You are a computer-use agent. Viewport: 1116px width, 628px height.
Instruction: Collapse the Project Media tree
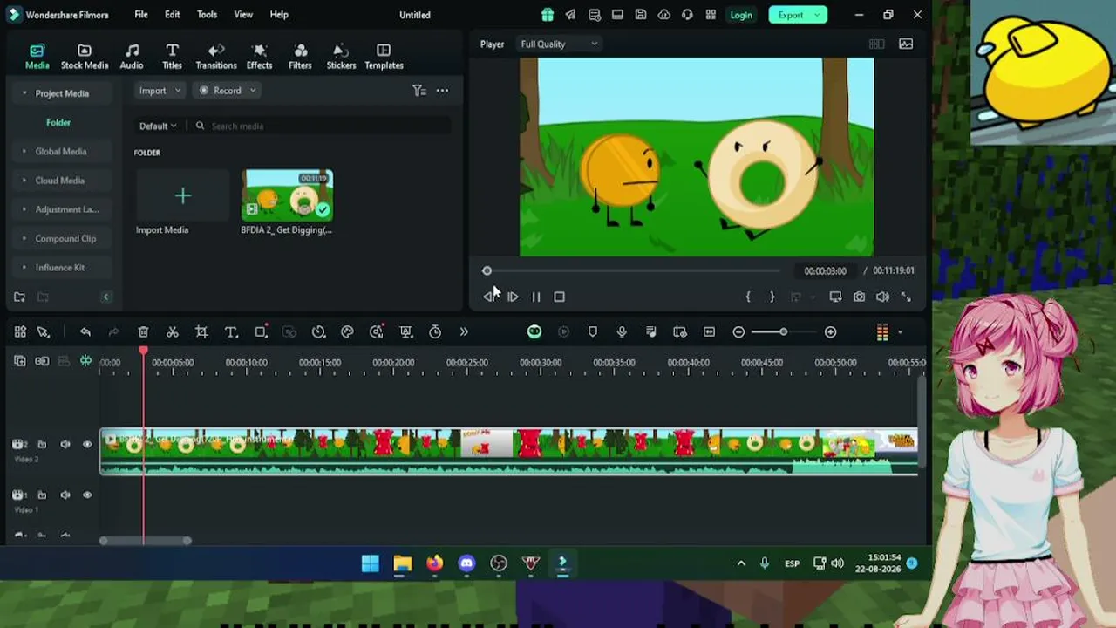pos(24,93)
